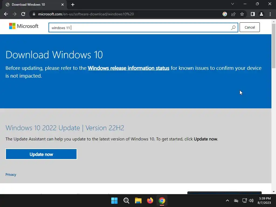Open the Windows release information status link
Image resolution: width=276 pixels, height=207 pixels.
tap(129, 68)
